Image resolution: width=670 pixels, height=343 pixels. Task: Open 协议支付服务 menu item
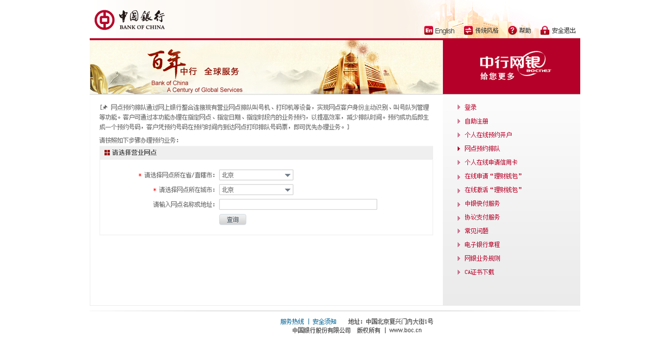482,217
